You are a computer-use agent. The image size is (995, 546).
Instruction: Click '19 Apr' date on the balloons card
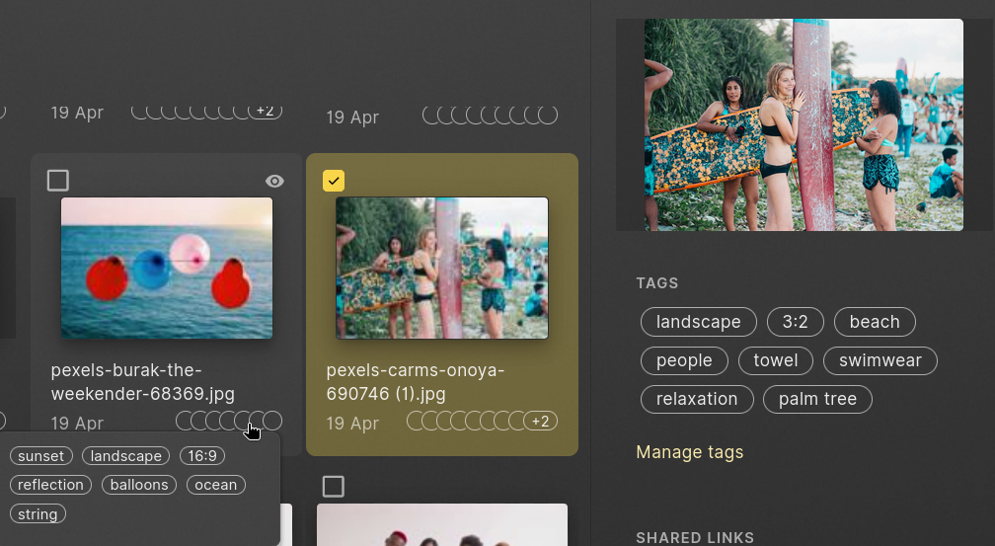[x=77, y=424]
